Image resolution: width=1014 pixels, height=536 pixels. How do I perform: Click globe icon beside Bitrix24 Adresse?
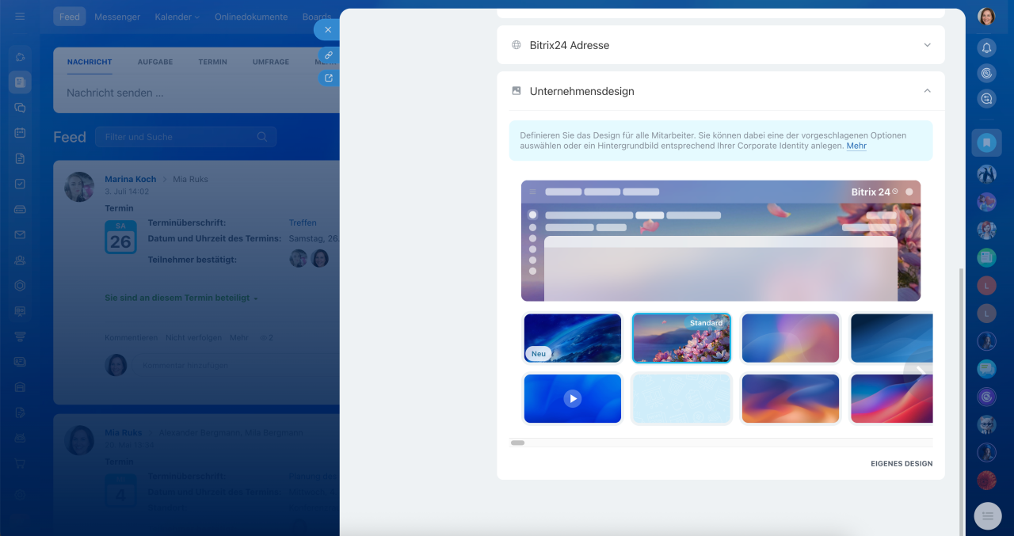coord(517,45)
